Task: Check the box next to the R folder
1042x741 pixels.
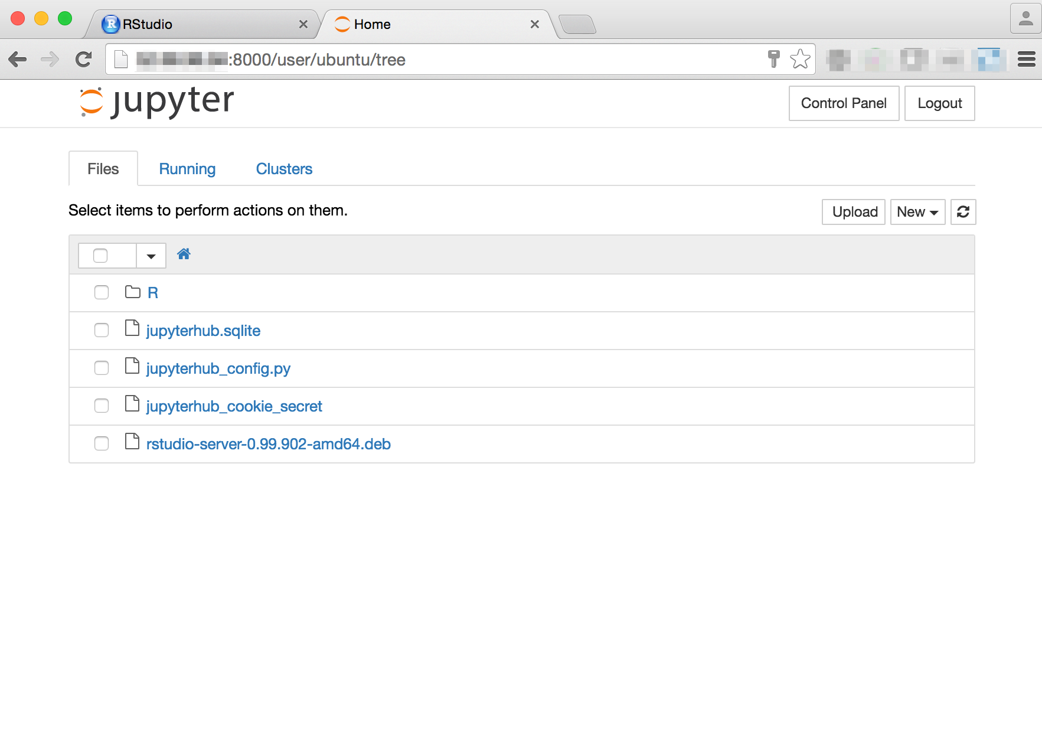Action: tap(101, 292)
